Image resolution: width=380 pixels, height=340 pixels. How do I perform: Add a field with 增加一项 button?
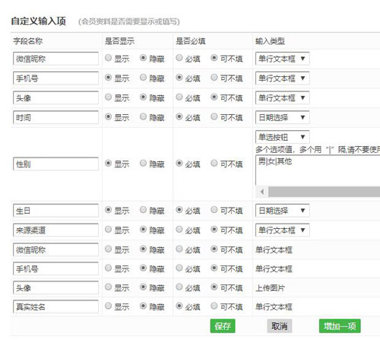point(340,326)
